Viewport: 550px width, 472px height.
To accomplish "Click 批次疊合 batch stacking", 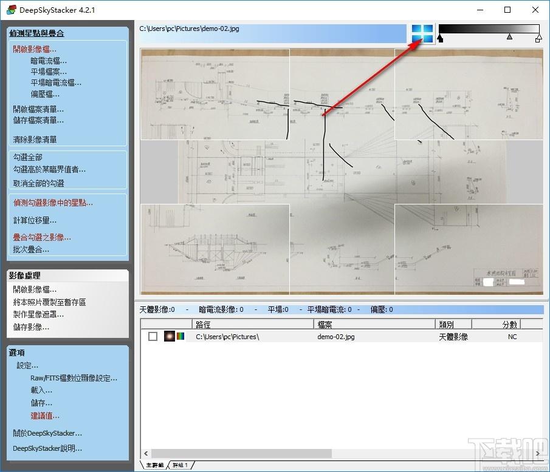I will click(31, 249).
